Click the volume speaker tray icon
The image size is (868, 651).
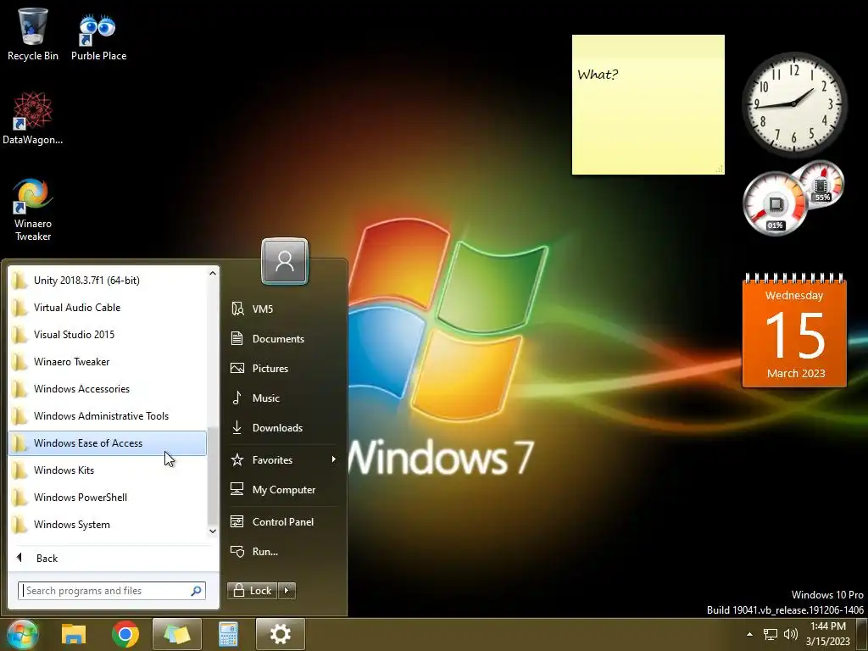[791, 634]
